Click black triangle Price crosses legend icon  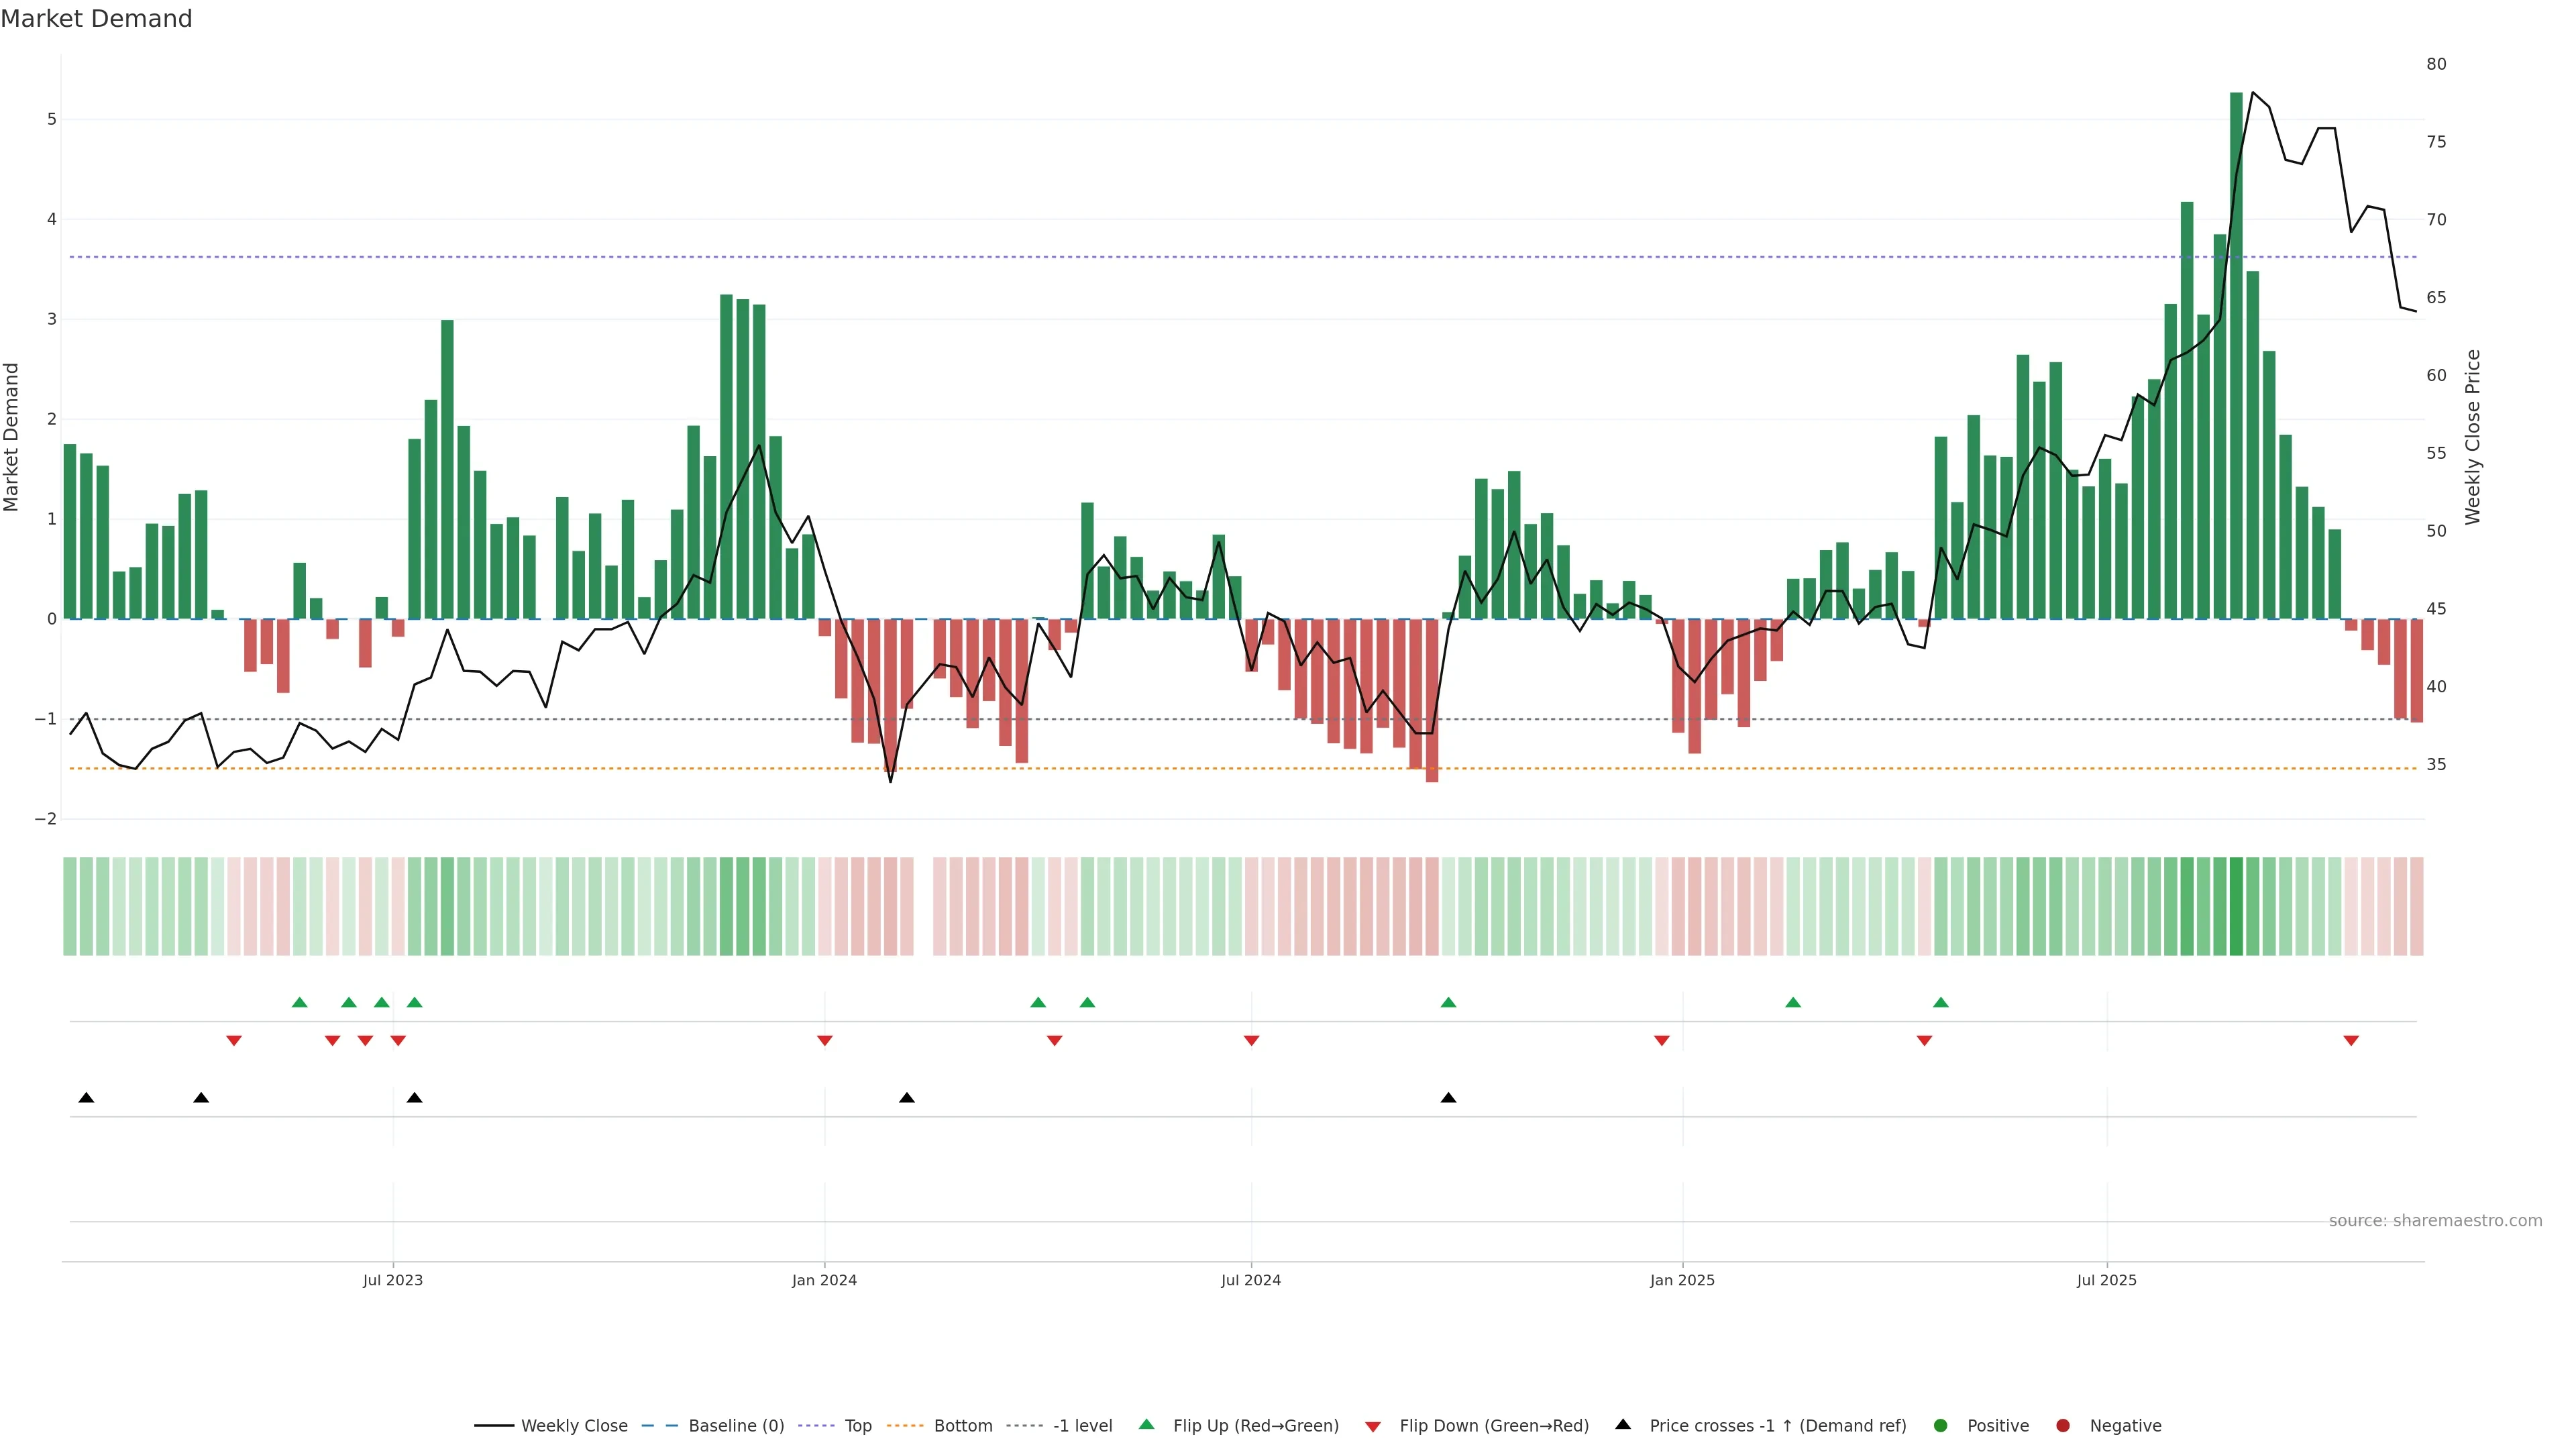[x=1623, y=1425]
